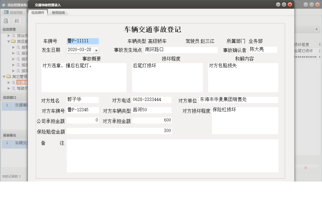This screenshot has height=201, width=322.
Task: Click the 对方姓名 input field
Action: (83, 100)
